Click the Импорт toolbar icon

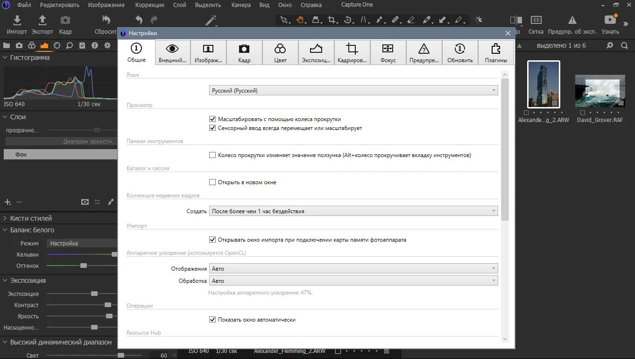pyautogui.click(x=17, y=20)
